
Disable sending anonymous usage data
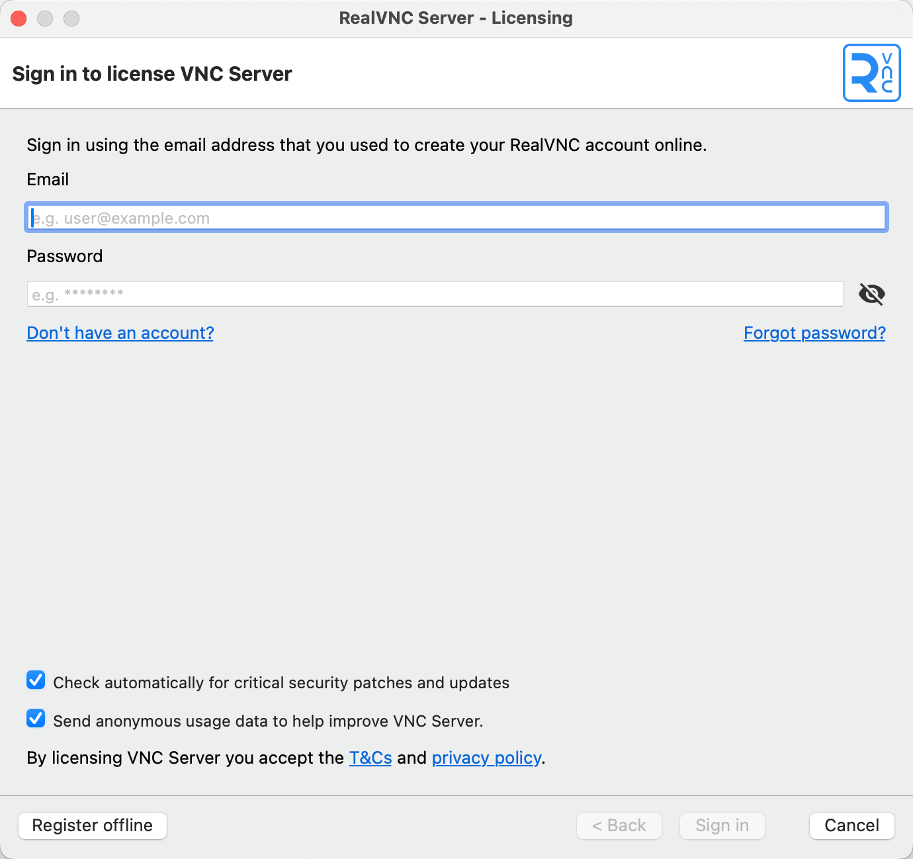click(x=36, y=719)
